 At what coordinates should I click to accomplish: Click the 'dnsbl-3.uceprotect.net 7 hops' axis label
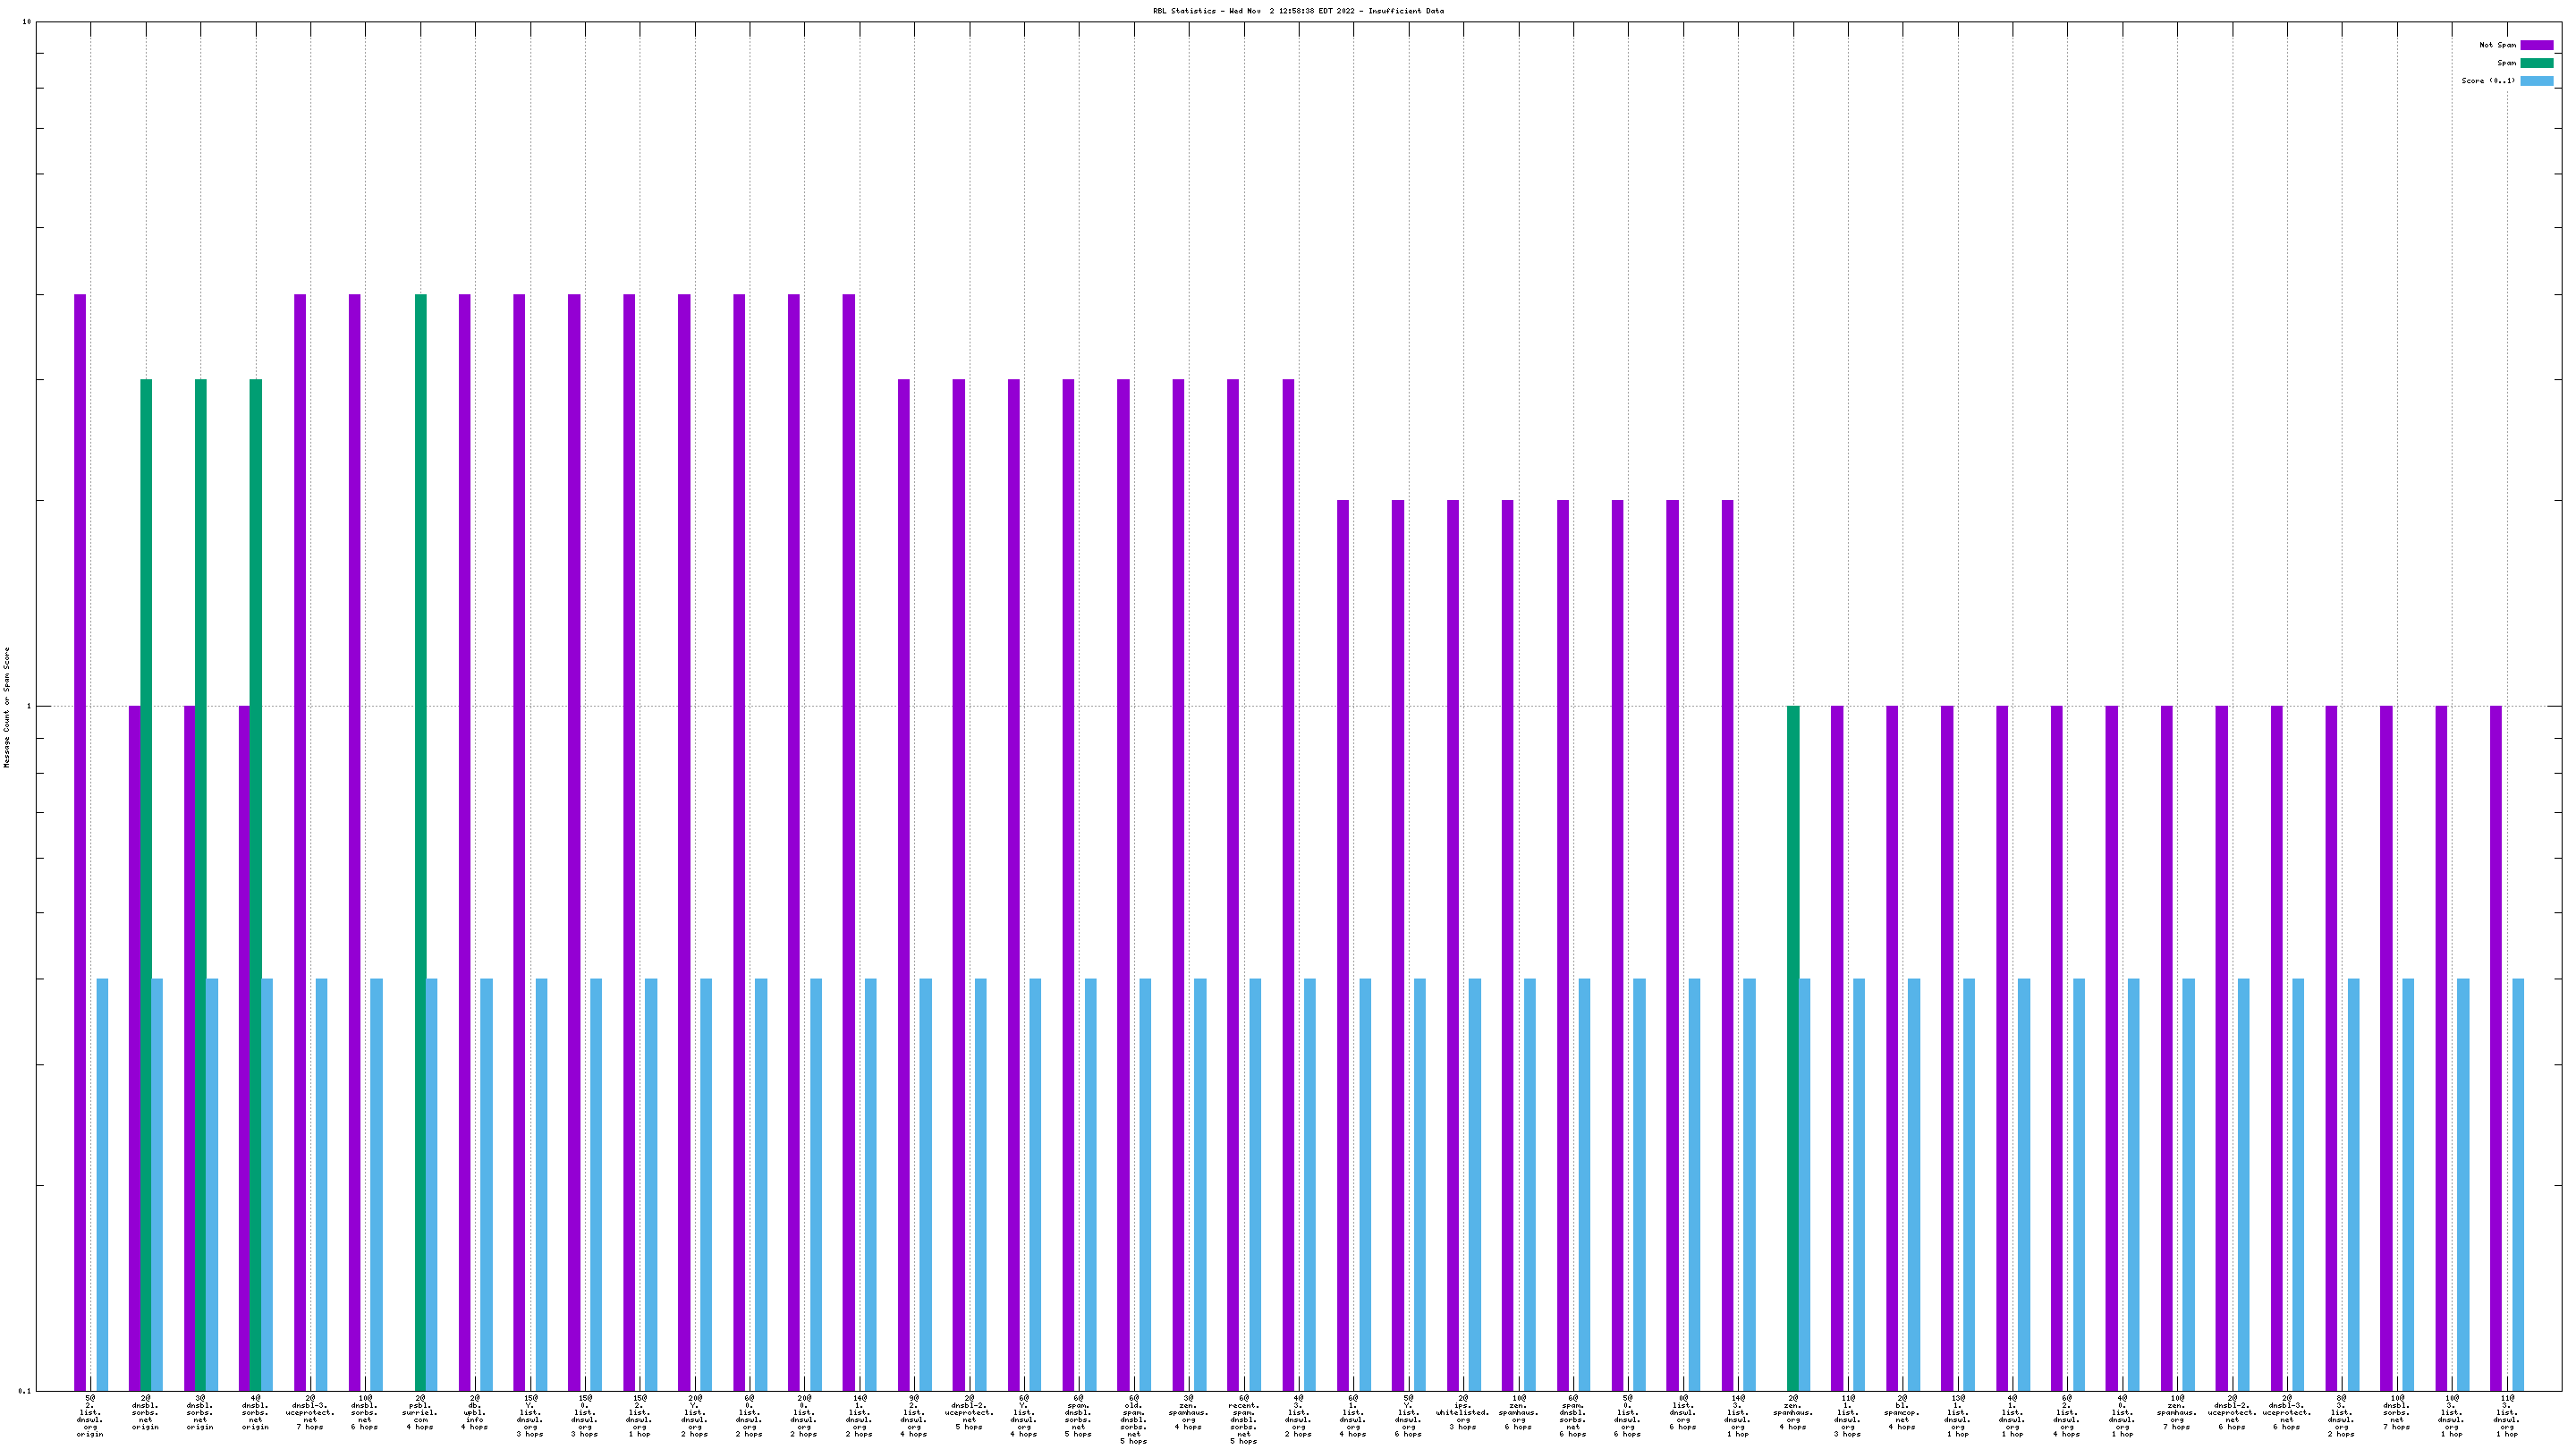310,1412
